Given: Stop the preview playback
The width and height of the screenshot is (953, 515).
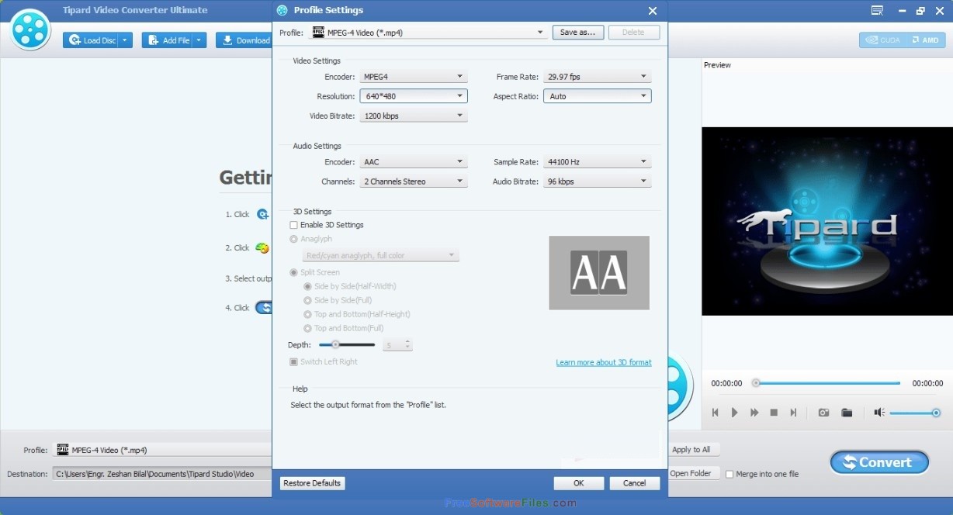Looking at the screenshot, I should 774,413.
